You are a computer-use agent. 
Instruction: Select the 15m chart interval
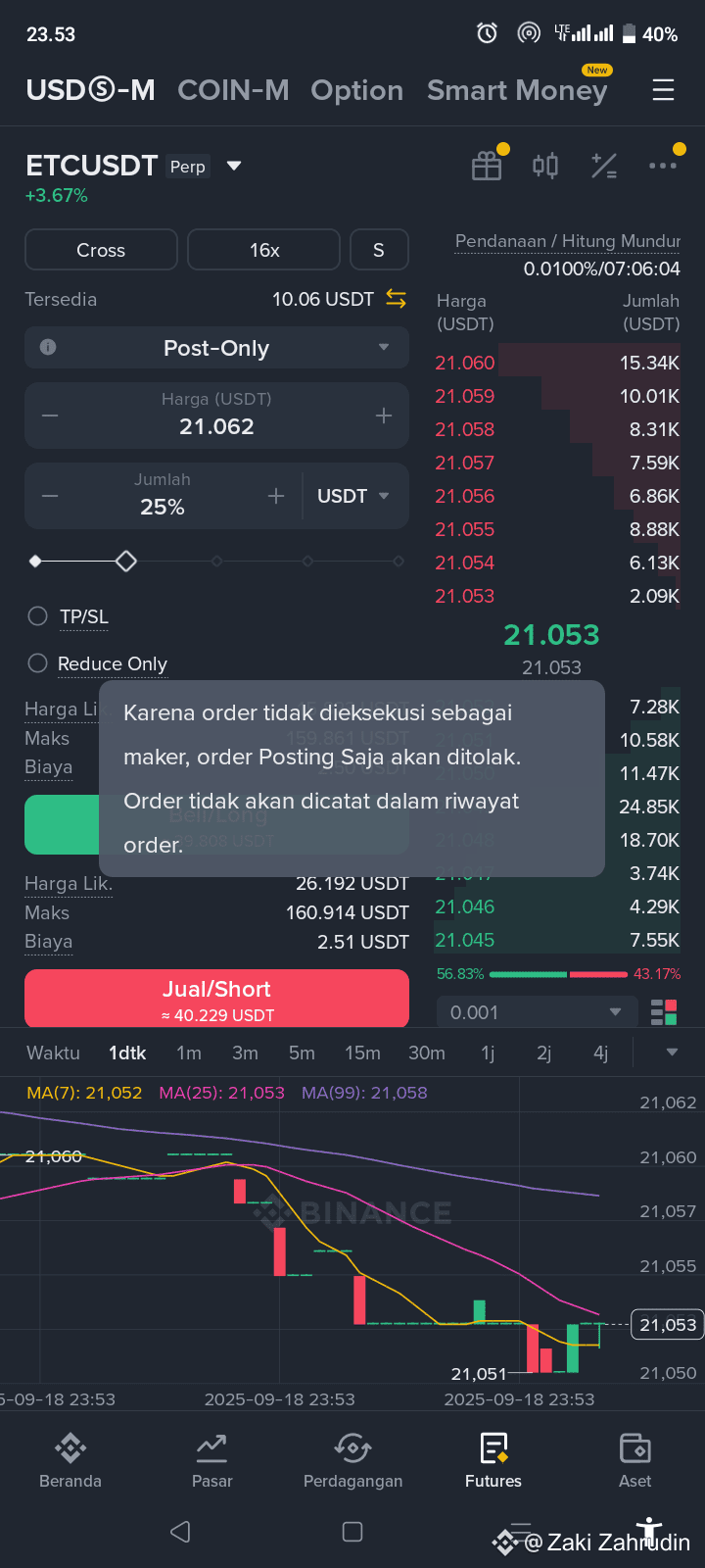(362, 1053)
